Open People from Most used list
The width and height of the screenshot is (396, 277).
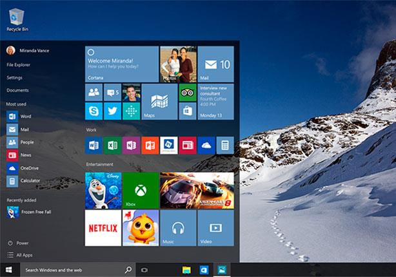pos(20,142)
